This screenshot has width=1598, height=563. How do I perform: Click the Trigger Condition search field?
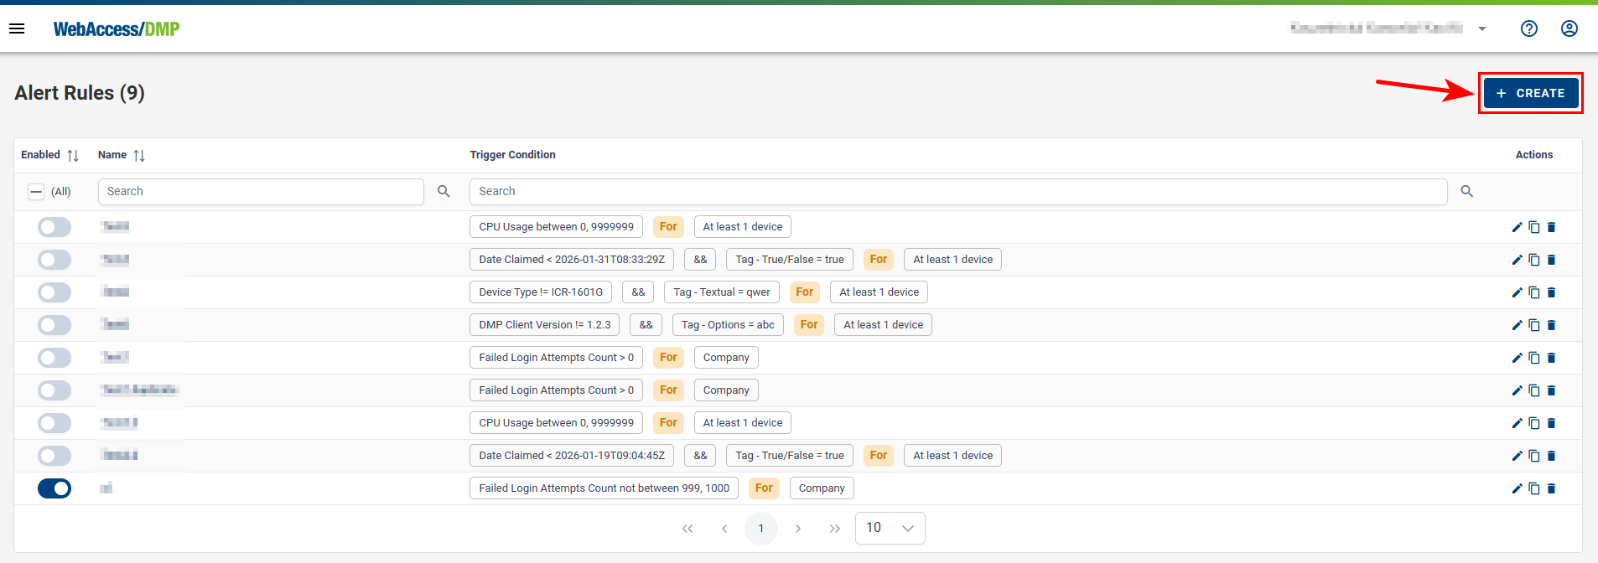click(957, 192)
